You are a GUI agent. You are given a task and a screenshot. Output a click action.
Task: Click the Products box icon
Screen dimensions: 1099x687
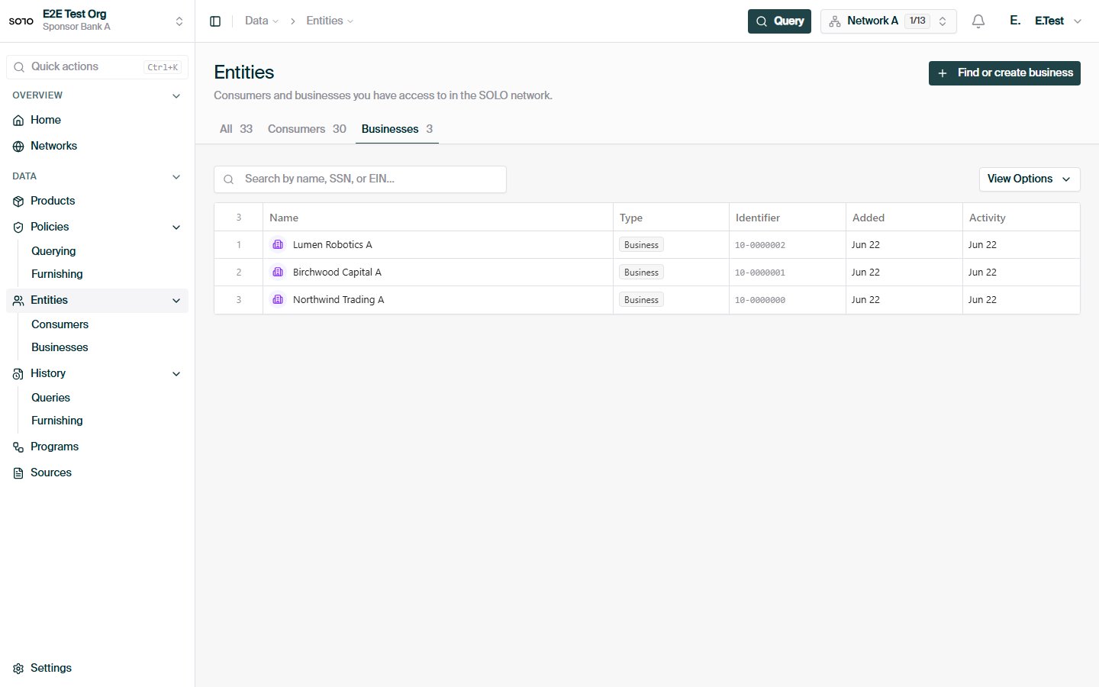[18, 202]
